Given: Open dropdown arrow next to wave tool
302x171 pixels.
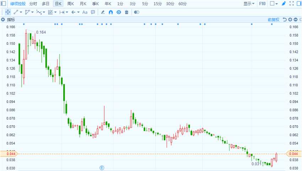Looking at the screenshot, I should click(x=44, y=12).
